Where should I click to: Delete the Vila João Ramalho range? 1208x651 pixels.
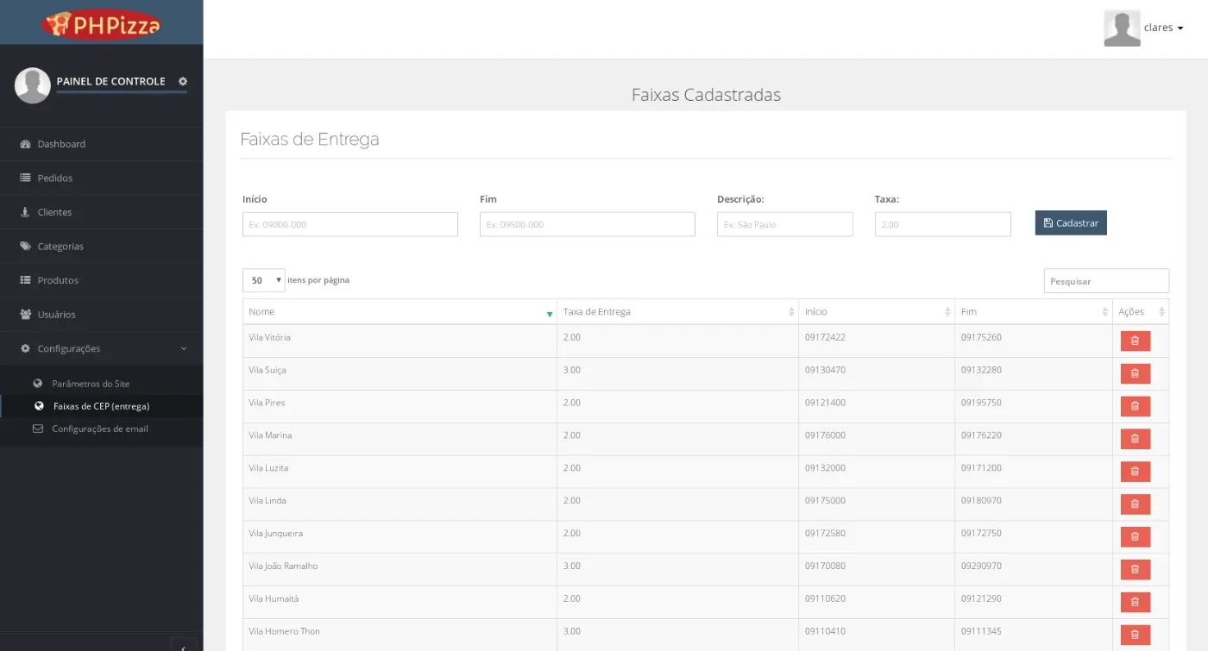tap(1135, 569)
